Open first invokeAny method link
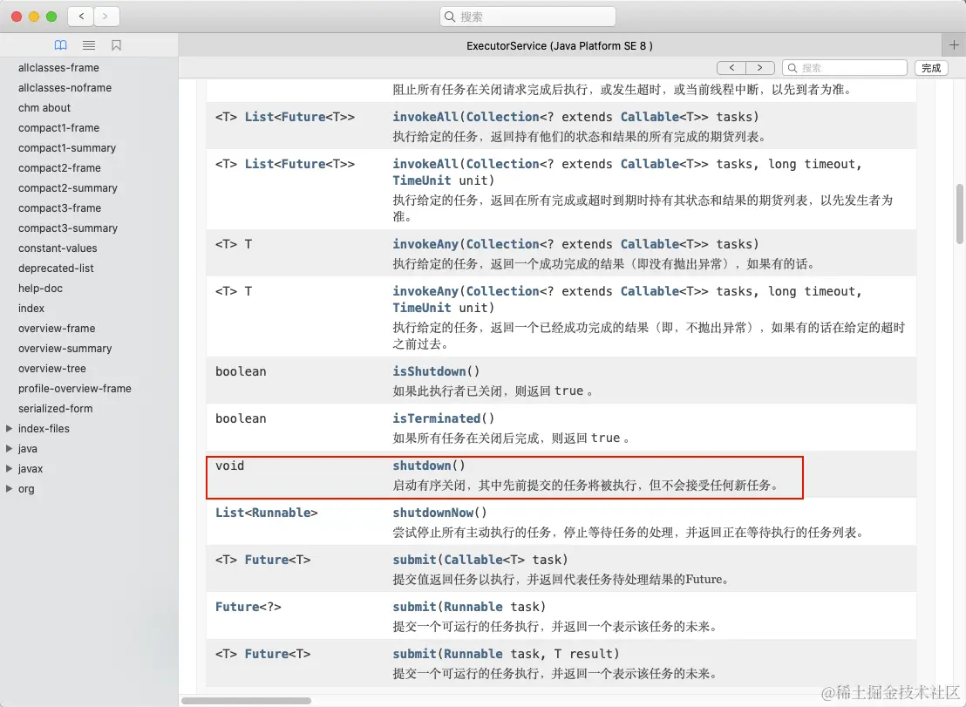966x707 pixels. click(x=425, y=244)
